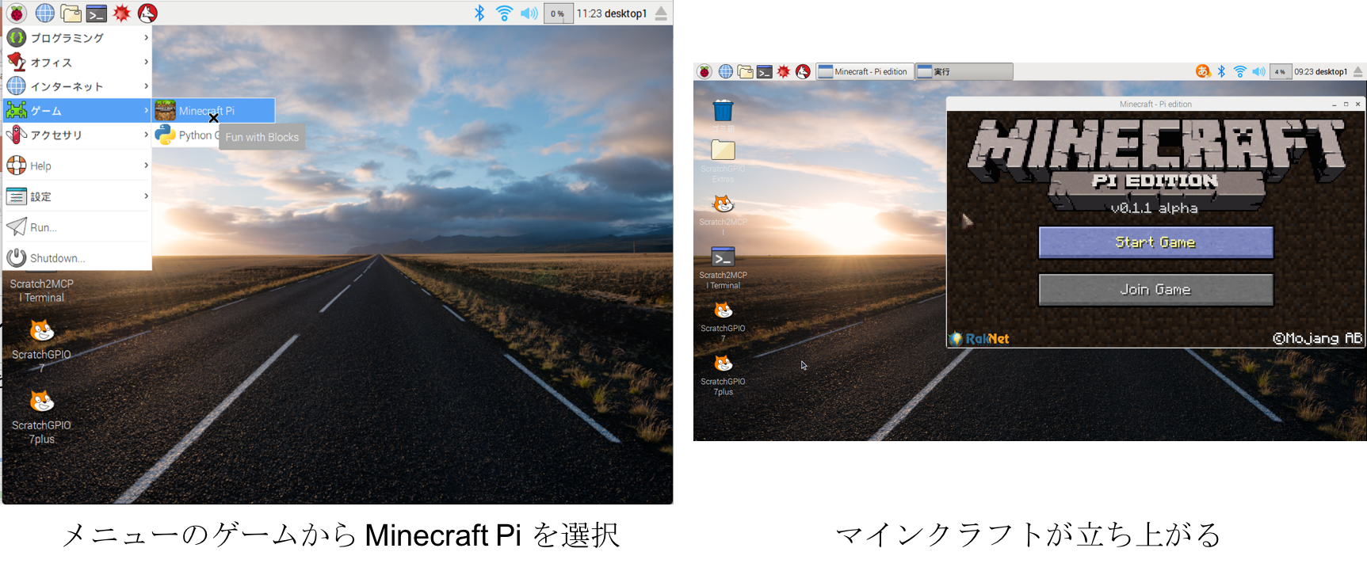Open ScratchGPIO 7plus icon on right desktop
Viewport: 1367px width, 571px height.
[x=723, y=364]
